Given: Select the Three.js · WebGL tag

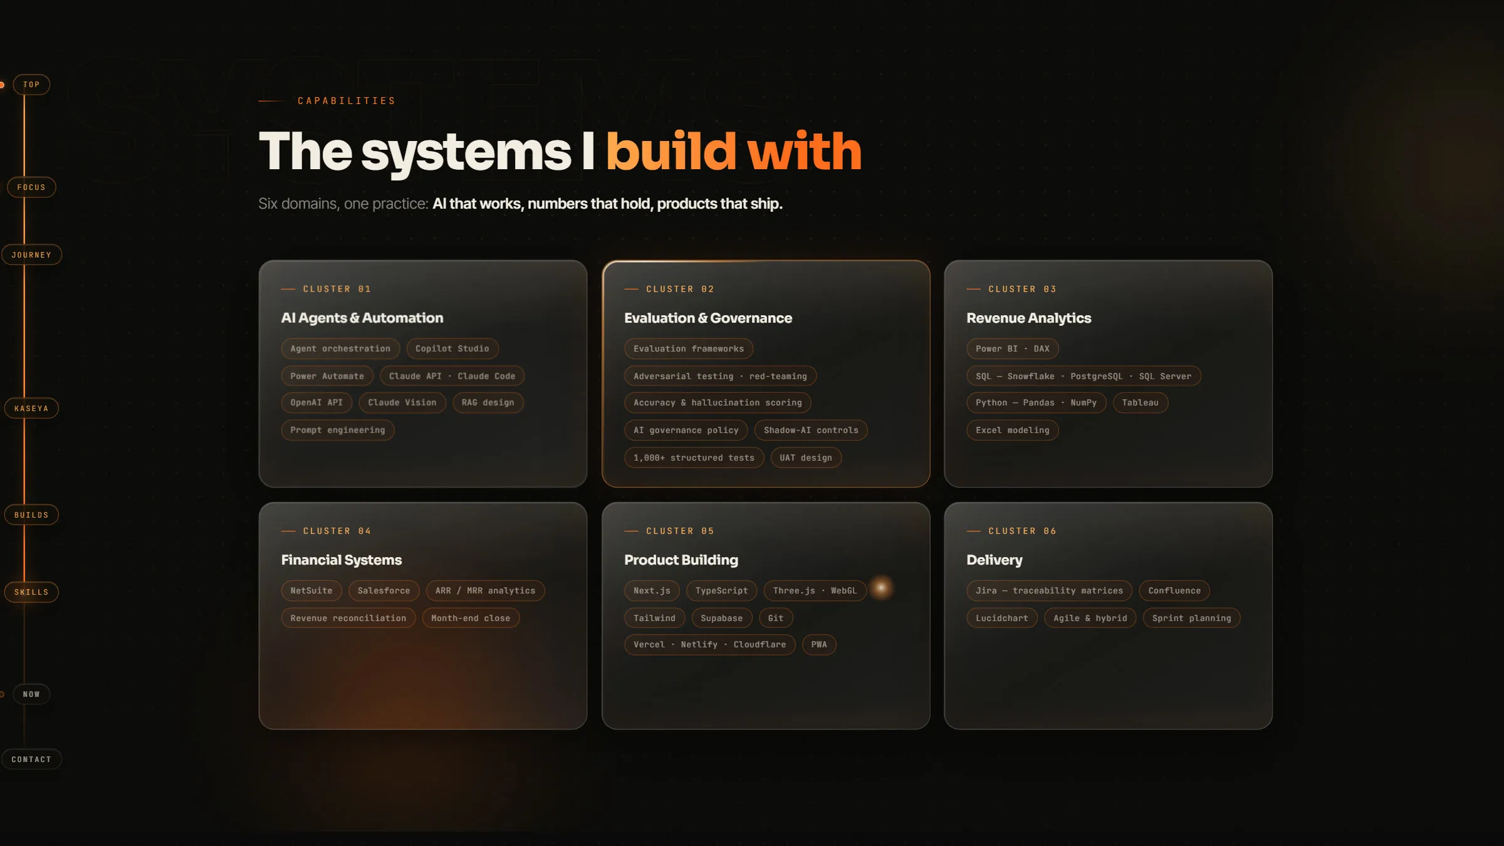Looking at the screenshot, I should pos(815,591).
